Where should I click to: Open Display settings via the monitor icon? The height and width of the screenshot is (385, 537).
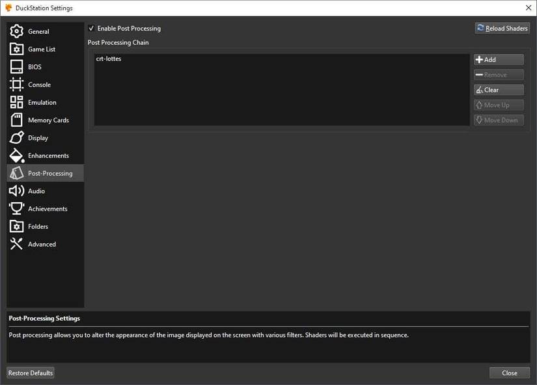point(18,137)
